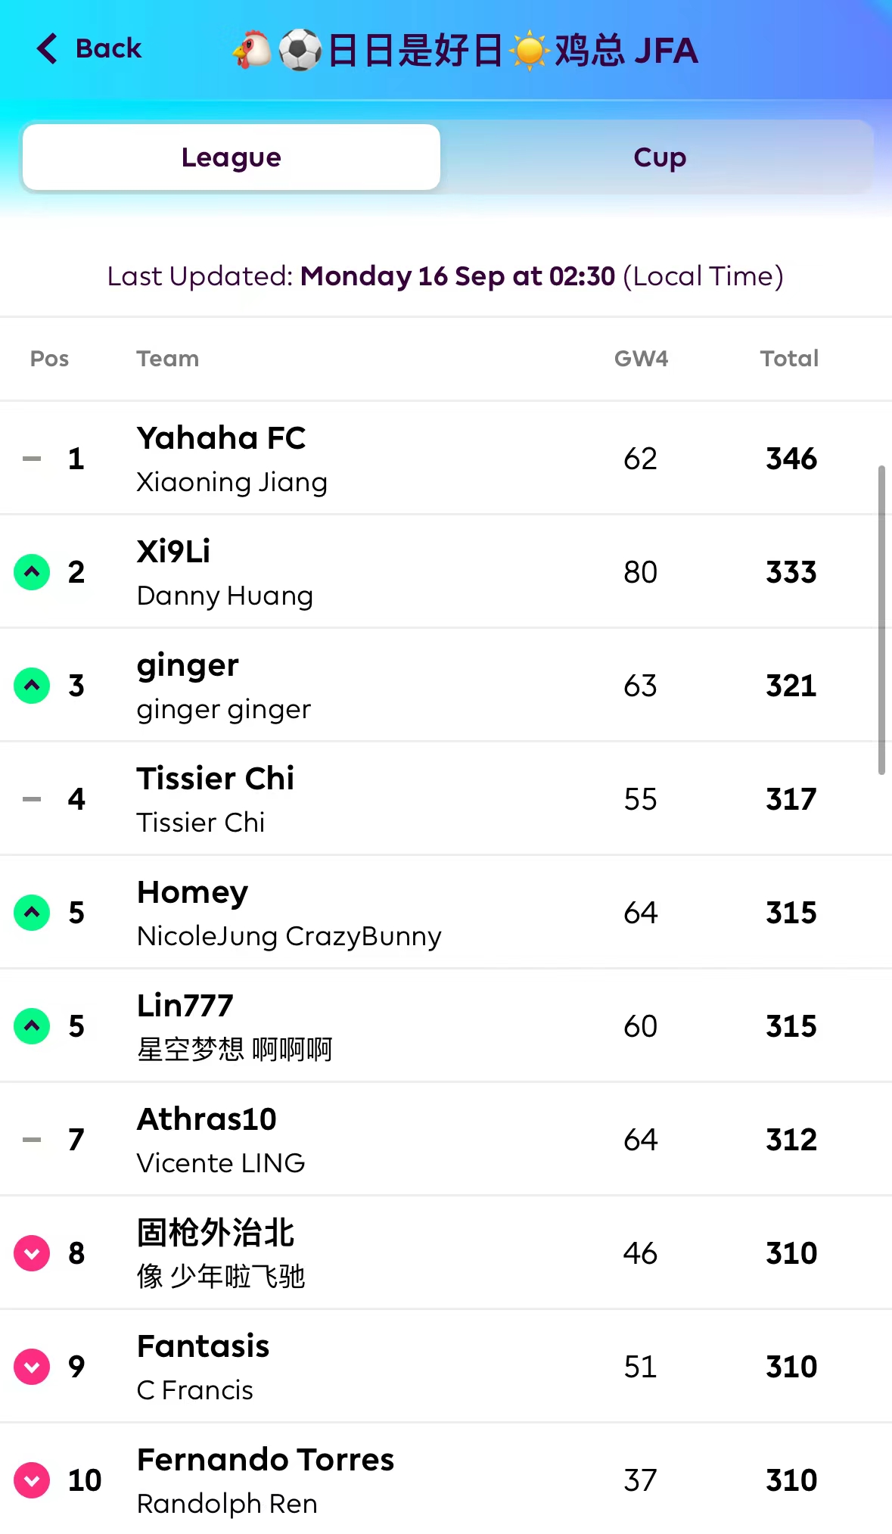Screen dimensions: 892x1534
Task: Select Xi9Li total score 333
Action: tap(791, 572)
